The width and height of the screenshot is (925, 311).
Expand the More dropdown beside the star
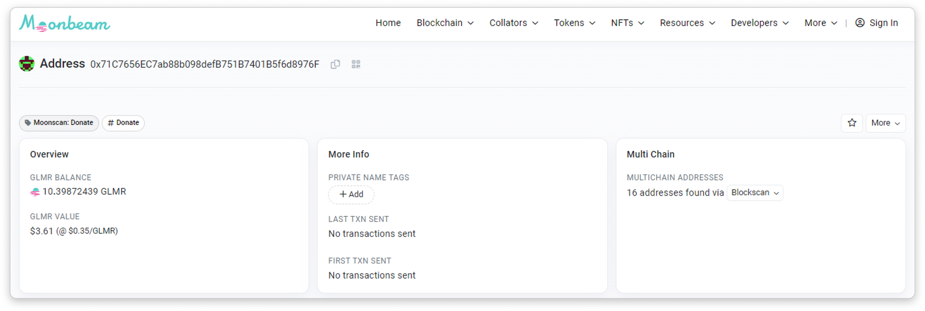(886, 123)
